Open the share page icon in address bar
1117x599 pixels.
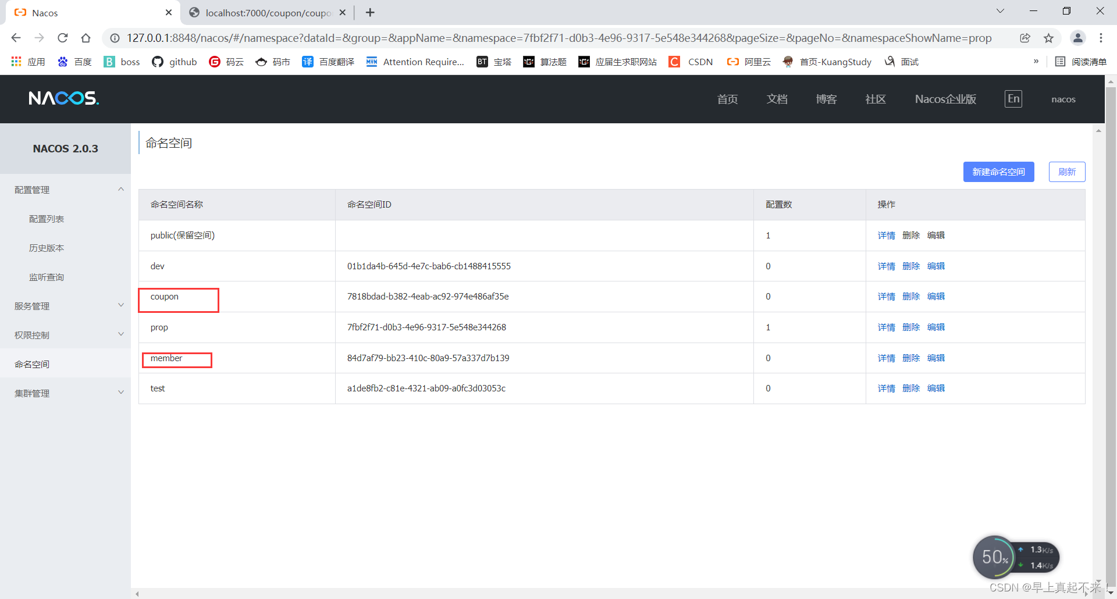point(1025,38)
